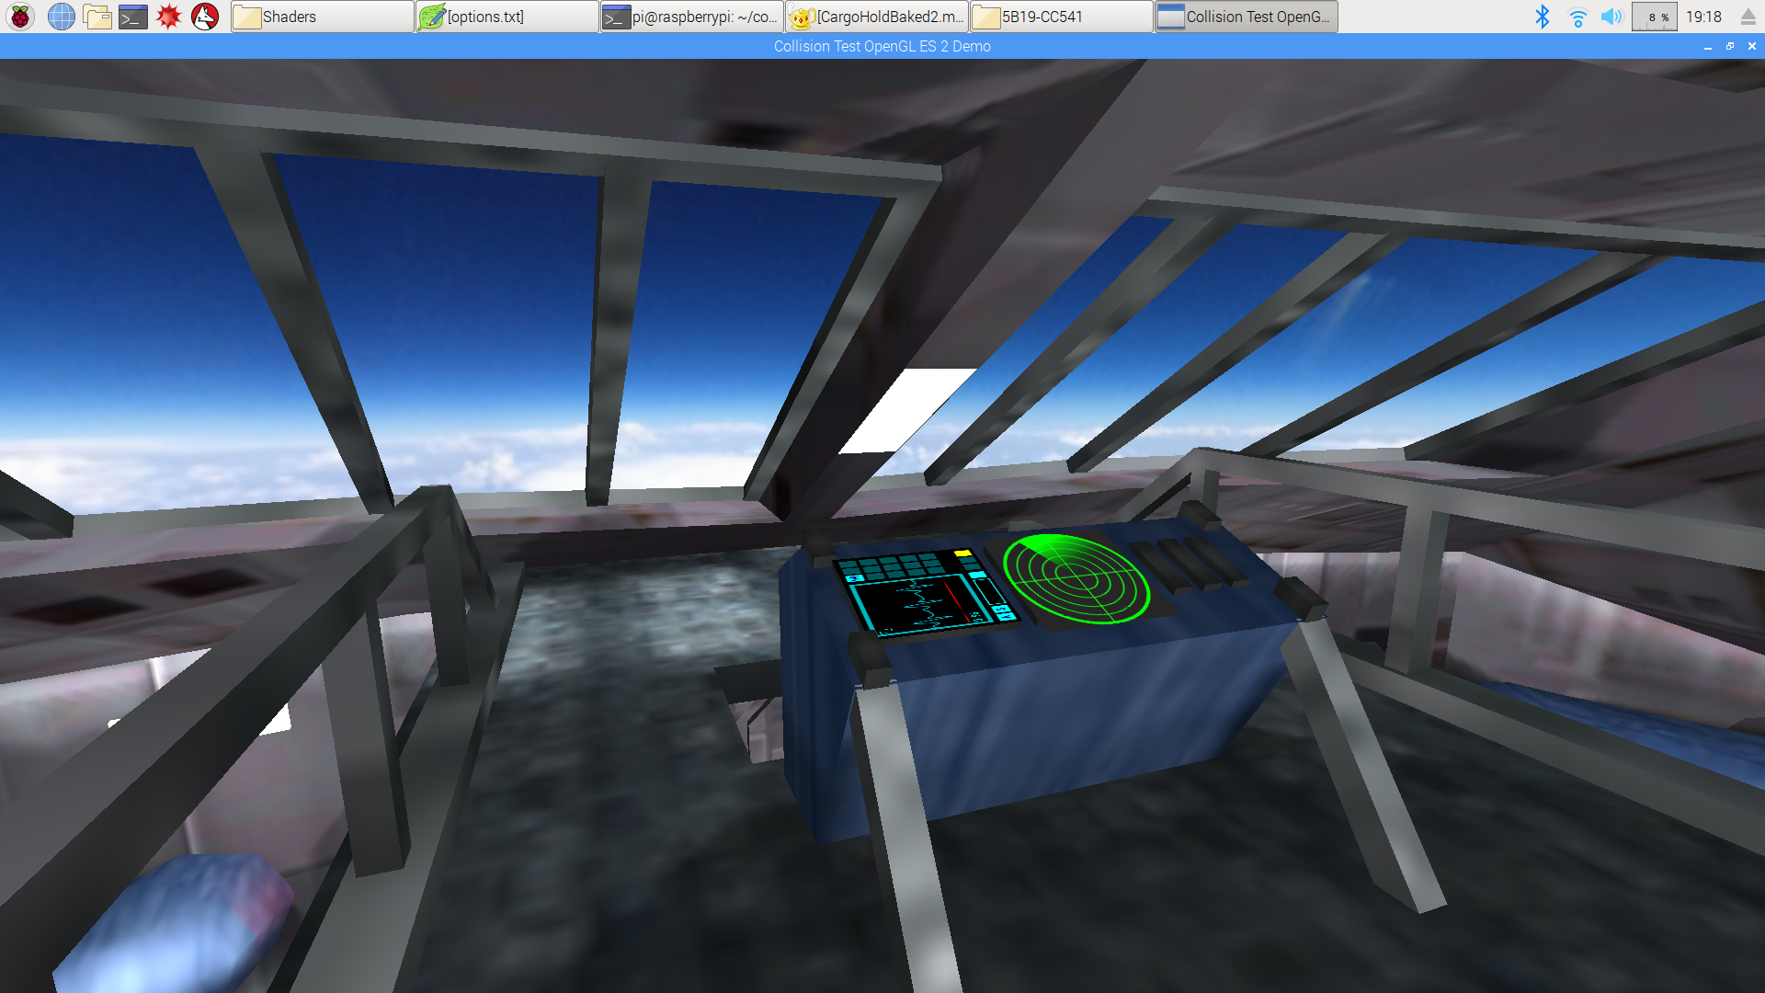The height and width of the screenshot is (993, 1765).
Task: Switch to the options.txt editor window
Action: 507,17
